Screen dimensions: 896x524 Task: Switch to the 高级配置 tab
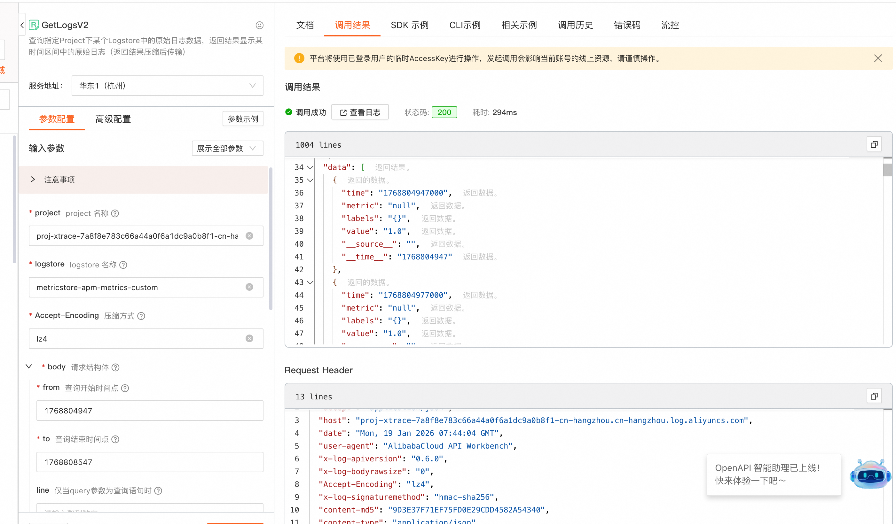(113, 119)
